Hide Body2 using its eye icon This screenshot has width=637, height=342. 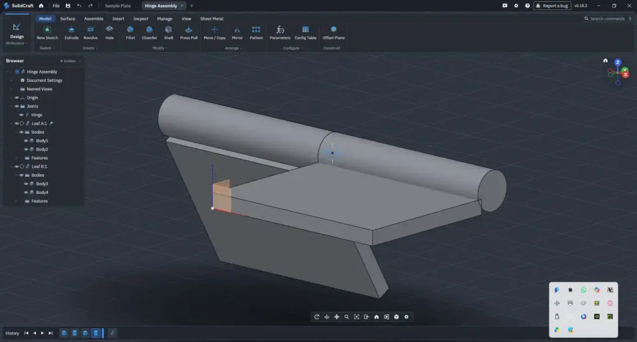[x=26, y=149]
